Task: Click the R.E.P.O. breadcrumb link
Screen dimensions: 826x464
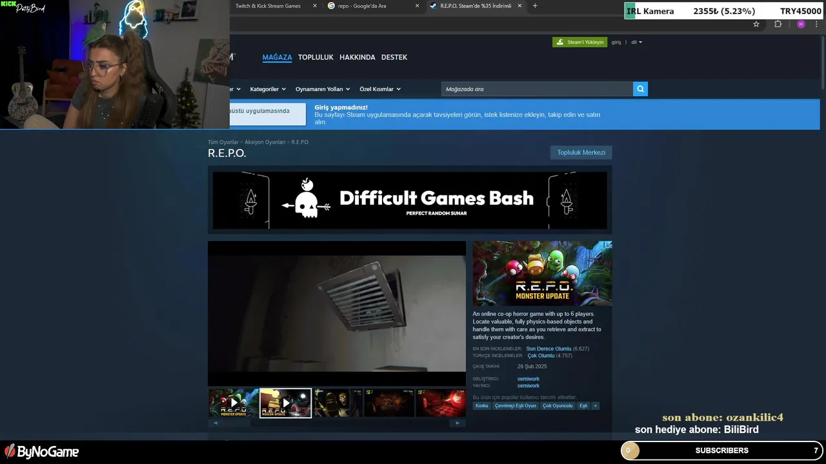Action: (x=300, y=142)
